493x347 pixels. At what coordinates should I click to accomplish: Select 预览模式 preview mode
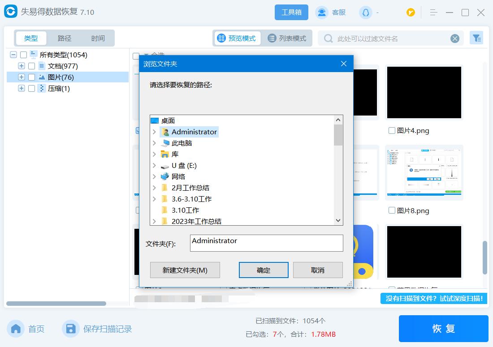tap(237, 38)
